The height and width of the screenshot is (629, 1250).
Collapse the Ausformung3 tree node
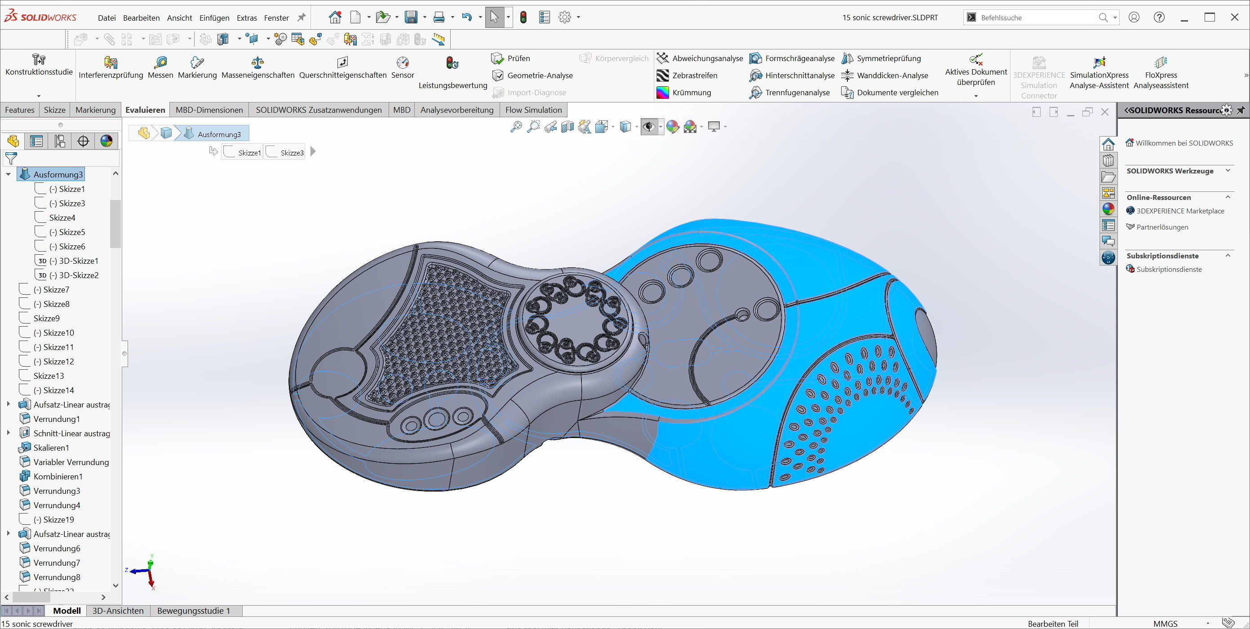point(8,174)
